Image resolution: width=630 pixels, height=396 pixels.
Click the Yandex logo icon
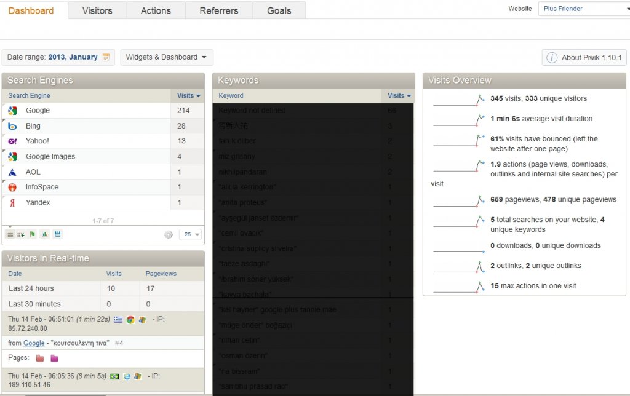click(12, 203)
